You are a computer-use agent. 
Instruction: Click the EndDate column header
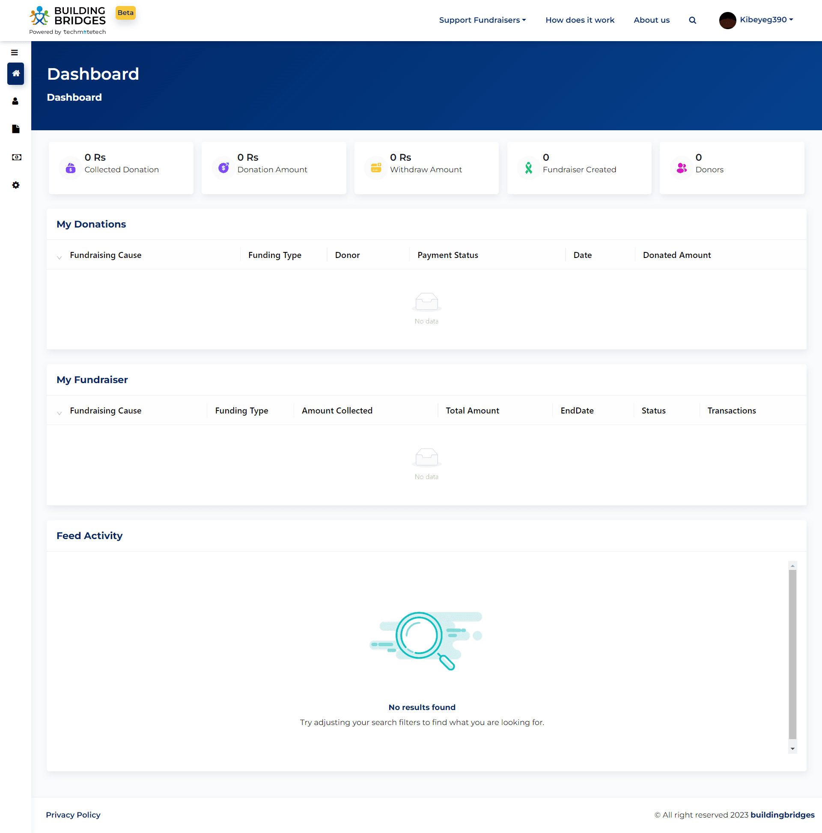coord(577,411)
